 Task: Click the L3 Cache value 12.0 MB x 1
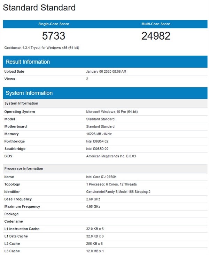pyautogui.click(x=95, y=251)
